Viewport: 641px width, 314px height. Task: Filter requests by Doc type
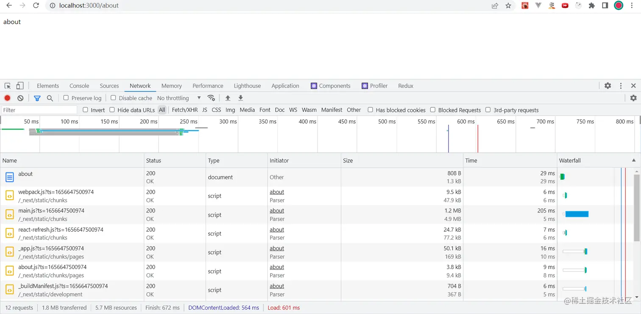(280, 110)
